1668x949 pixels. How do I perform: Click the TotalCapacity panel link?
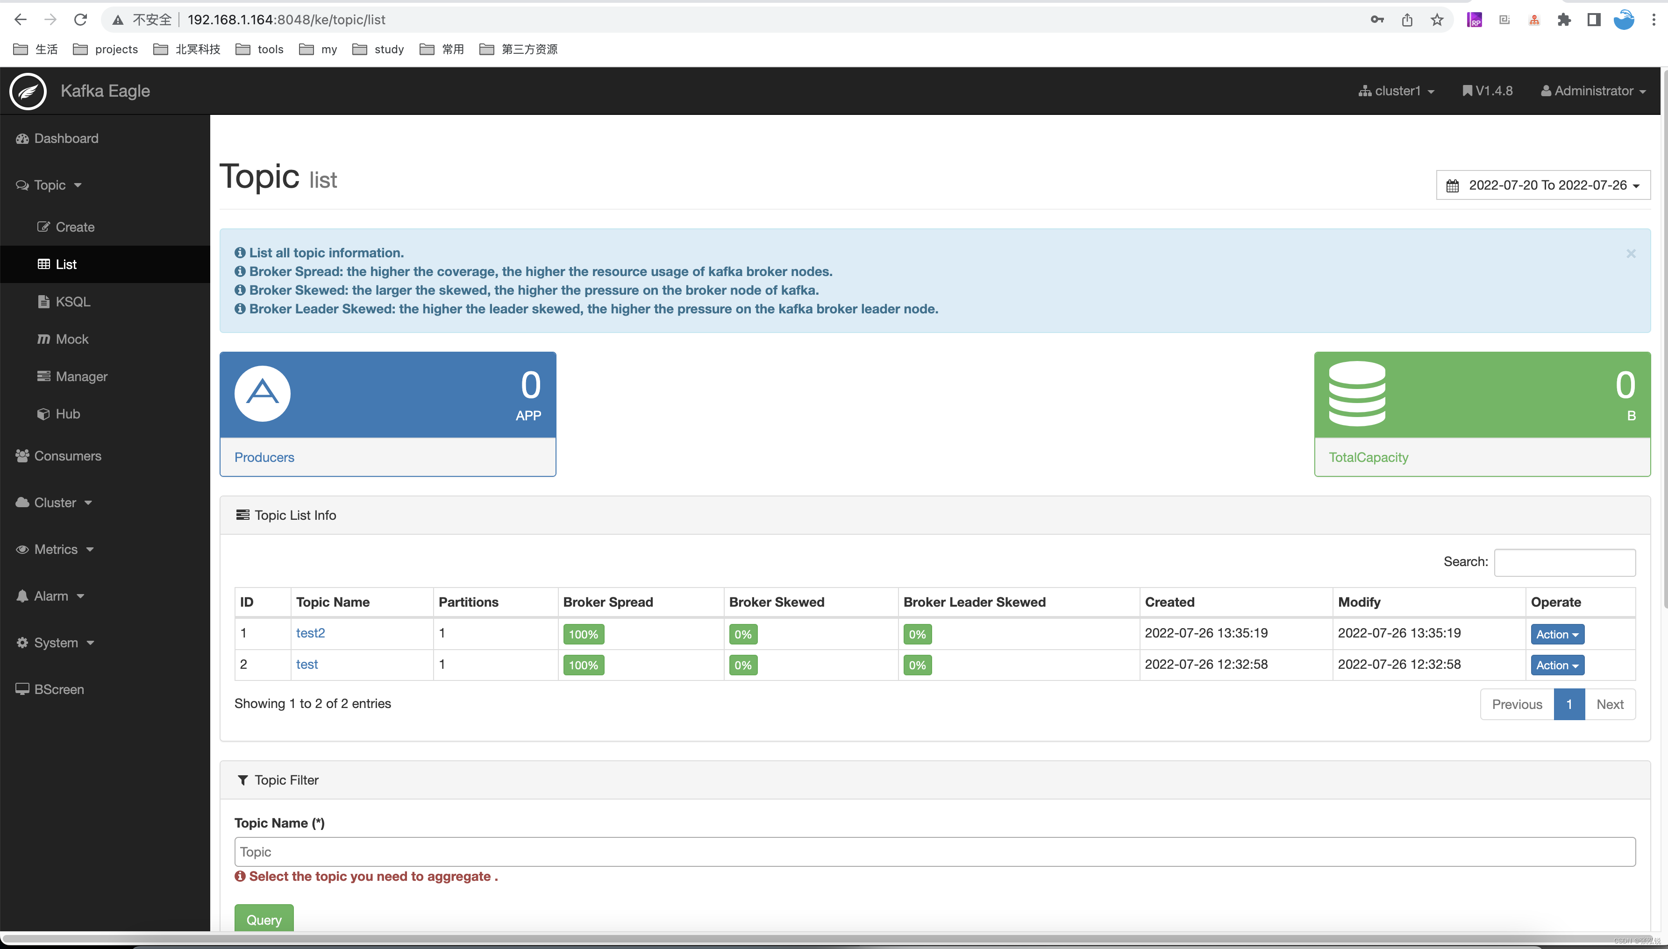tap(1368, 457)
